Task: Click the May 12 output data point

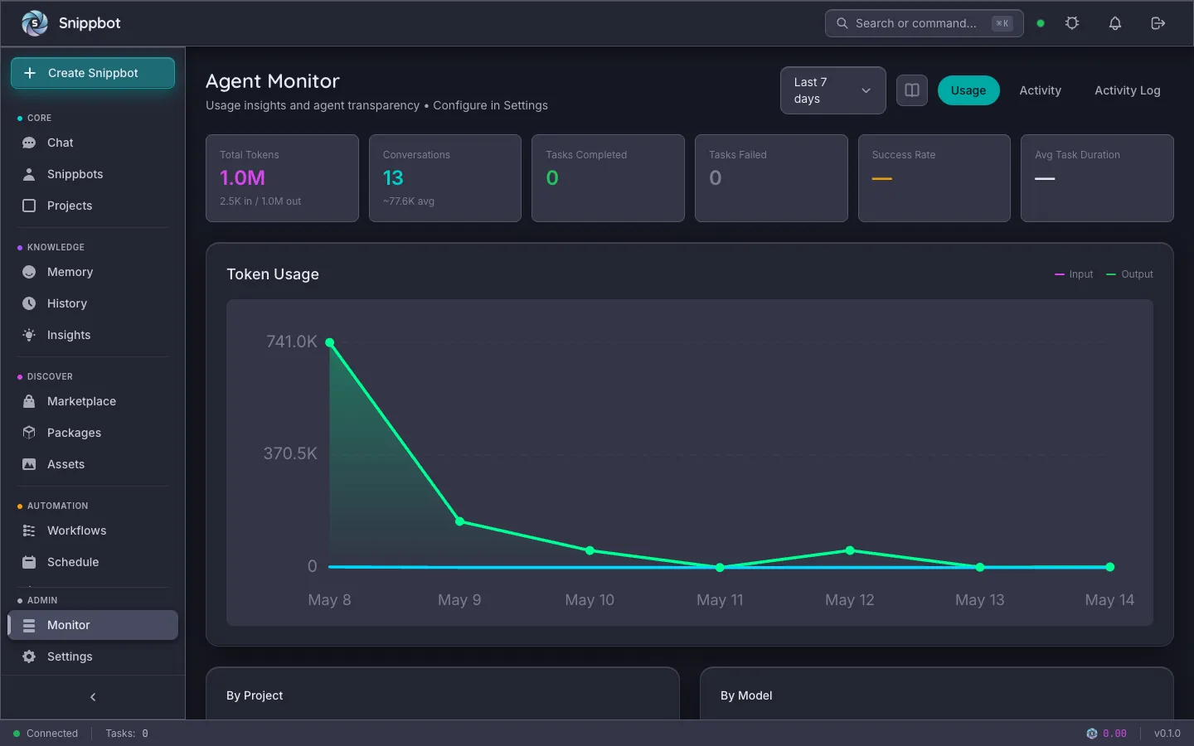Action: coord(850,550)
